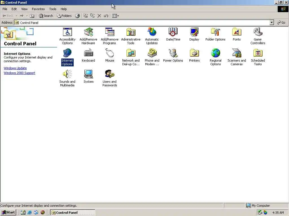Open the Views dropdown button
This screenshot has height=216, width=289.
pos(115,16)
